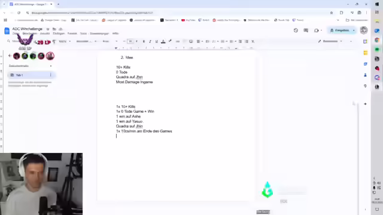Click the Freigeben share button

340,30
